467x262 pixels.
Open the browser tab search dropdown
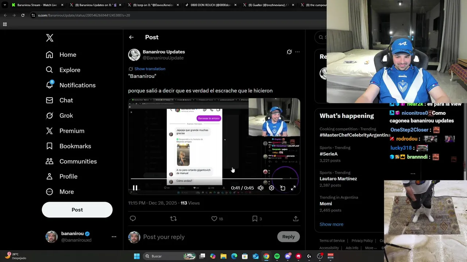[4, 5]
